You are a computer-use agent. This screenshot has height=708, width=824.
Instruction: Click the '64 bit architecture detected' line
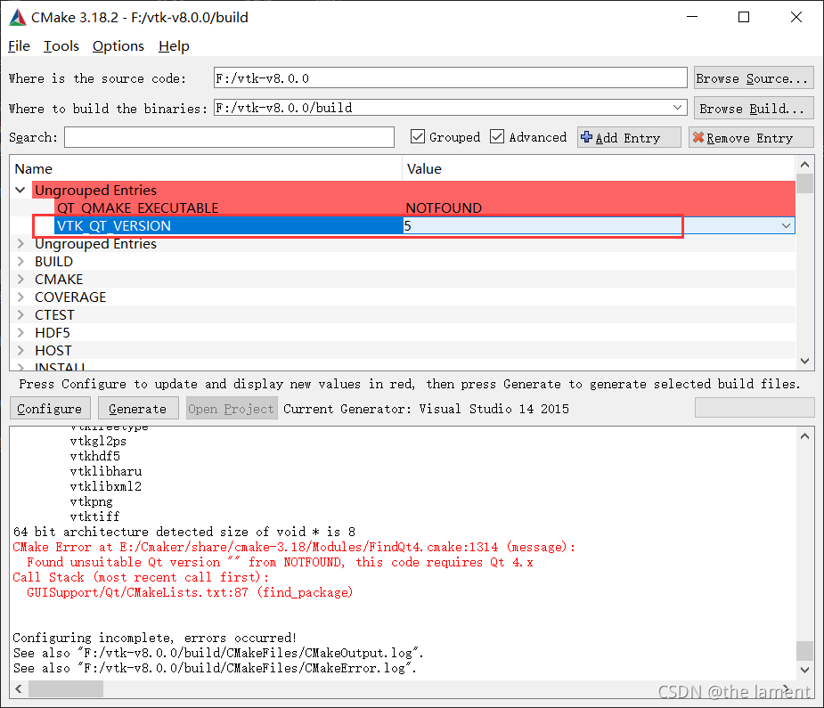click(x=184, y=532)
